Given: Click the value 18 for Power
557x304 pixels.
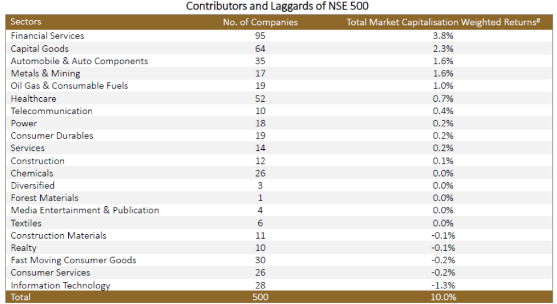Looking at the screenshot, I should tap(260, 124).
